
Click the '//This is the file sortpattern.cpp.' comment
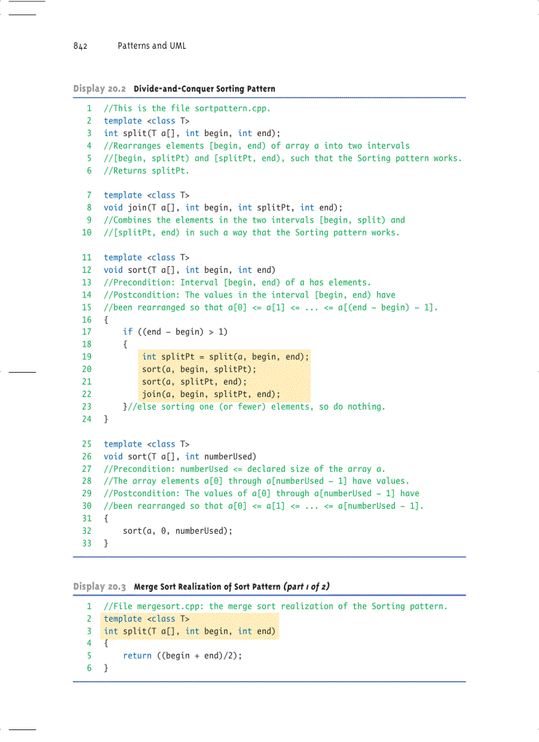[187, 108]
